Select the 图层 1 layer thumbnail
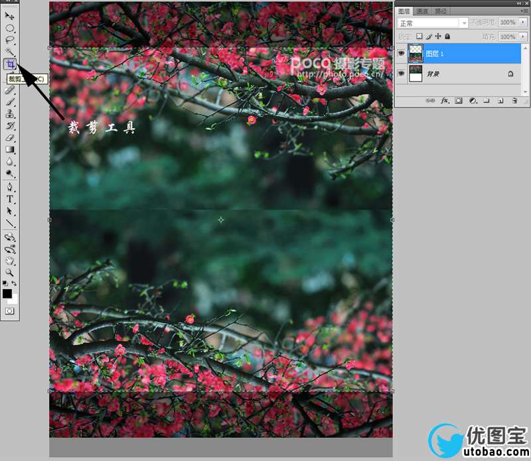531x461 pixels. point(416,54)
